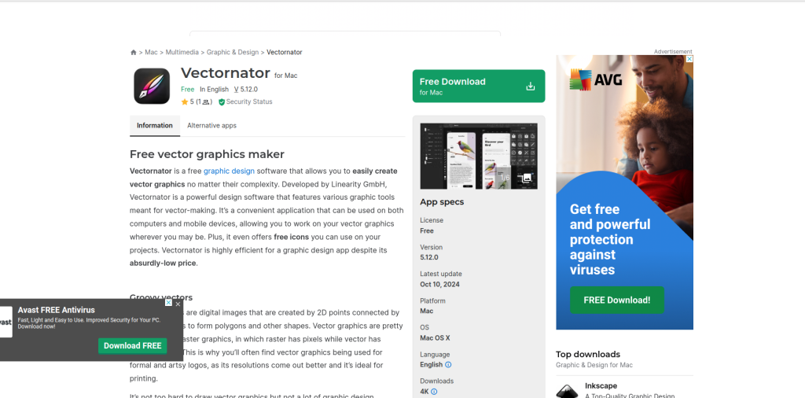Close the Avast antivirus popup ad
The width and height of the screenshot is (805, 398).
point(178,303)
